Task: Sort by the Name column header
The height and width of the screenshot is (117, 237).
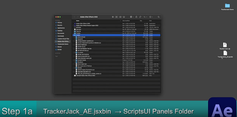Action: coord(78,21)
